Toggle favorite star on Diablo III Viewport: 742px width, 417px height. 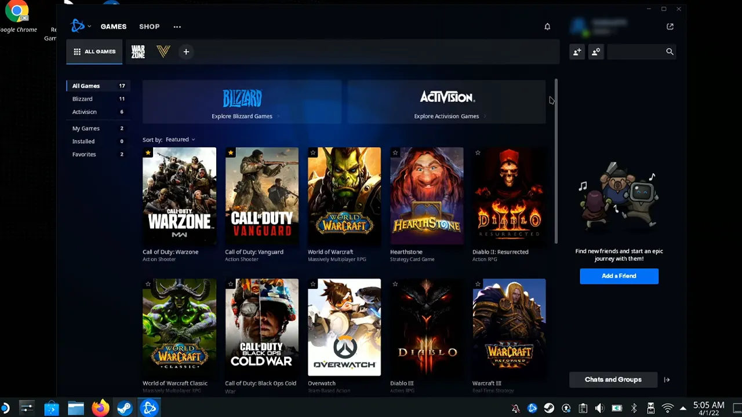tap(395, 284)
